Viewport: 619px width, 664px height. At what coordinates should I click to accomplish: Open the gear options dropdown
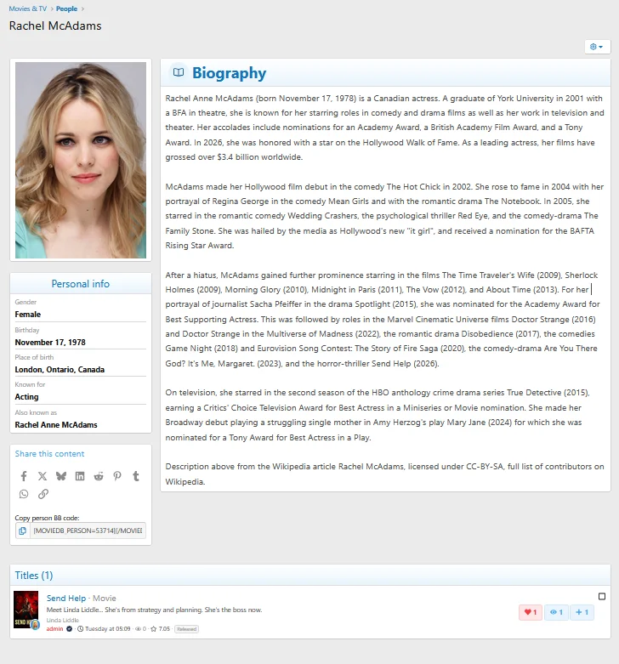[x=597, y=47]
